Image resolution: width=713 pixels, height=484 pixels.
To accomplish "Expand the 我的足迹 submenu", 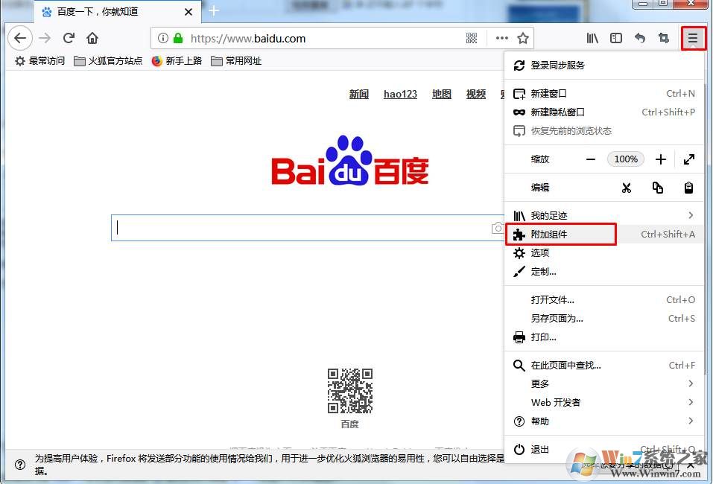I will (x=603, y=215).
